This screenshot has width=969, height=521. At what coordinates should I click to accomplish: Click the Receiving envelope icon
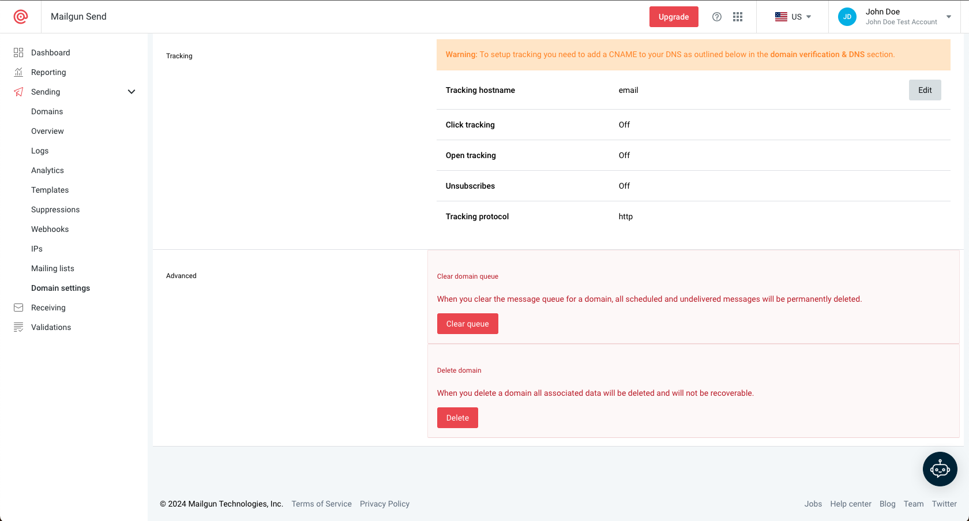[x=18, y=308]
